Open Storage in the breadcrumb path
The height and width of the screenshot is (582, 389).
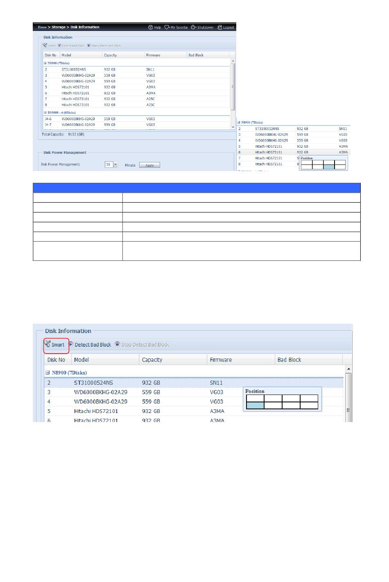(x=59, y=27)
